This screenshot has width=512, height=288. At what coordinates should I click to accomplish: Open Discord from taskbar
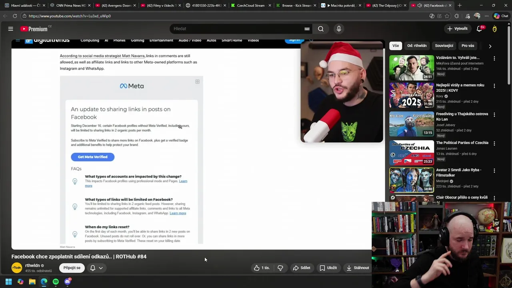68,282
